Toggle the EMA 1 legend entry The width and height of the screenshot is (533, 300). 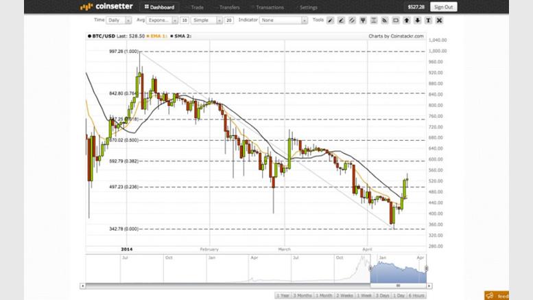(157, 36)
